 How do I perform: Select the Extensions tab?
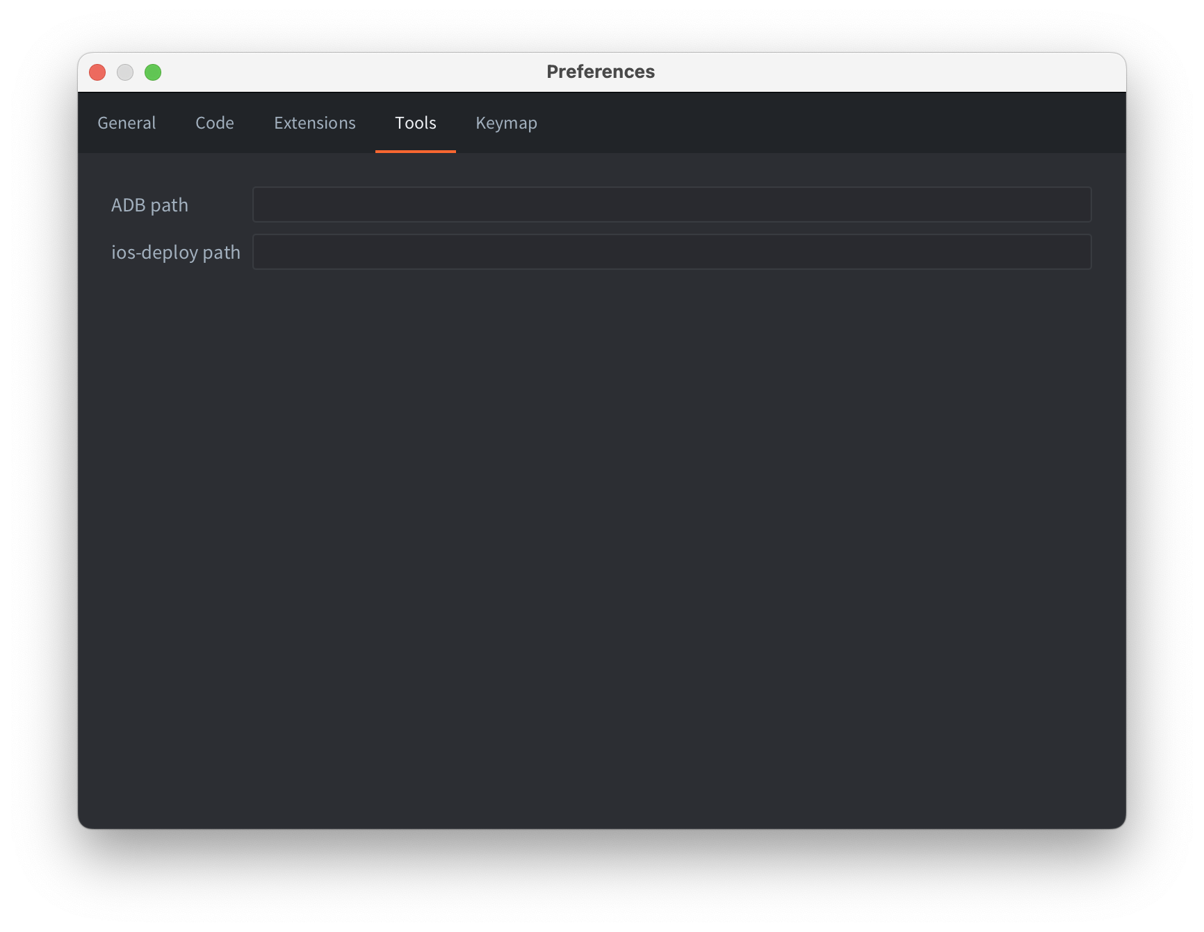(315, 123)
